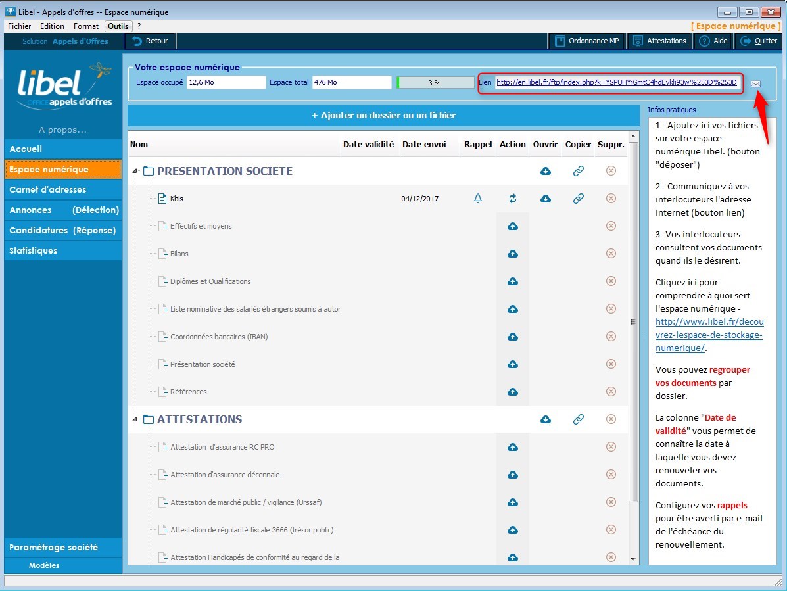Collapse the ATTESTATIONS folder
Image resolution: width=787 pixels, height=591 pixels.
coord(135,419)
